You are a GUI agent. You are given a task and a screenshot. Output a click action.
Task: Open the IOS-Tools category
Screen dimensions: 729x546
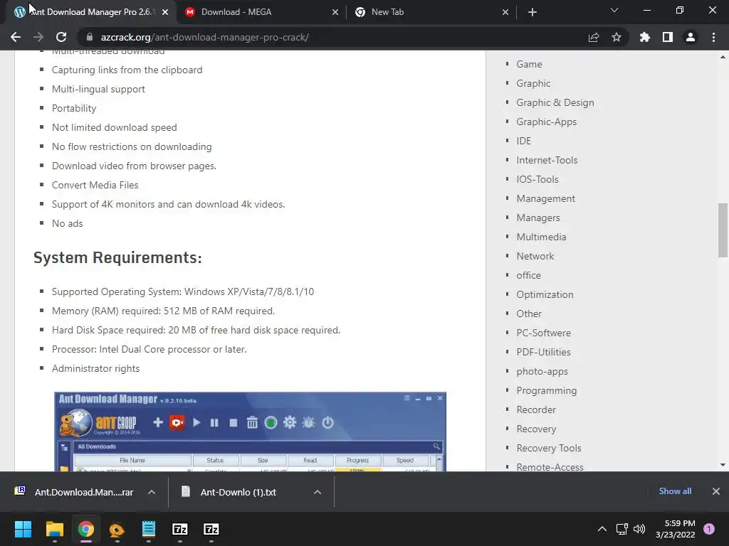click(537, 179)
